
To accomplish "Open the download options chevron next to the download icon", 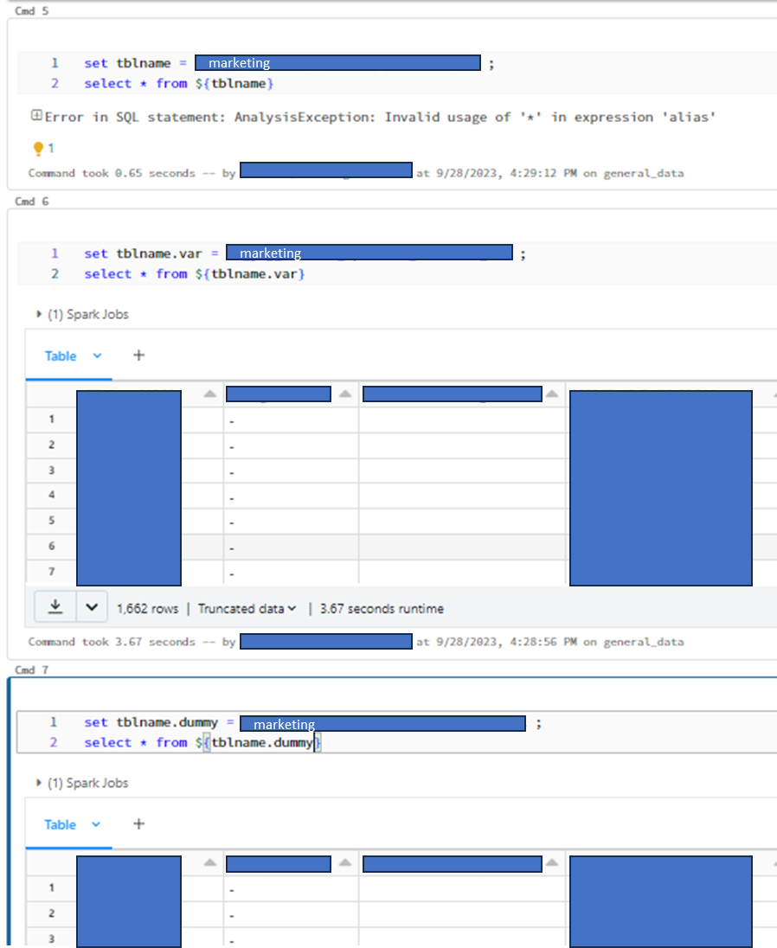I will [90, 607].
